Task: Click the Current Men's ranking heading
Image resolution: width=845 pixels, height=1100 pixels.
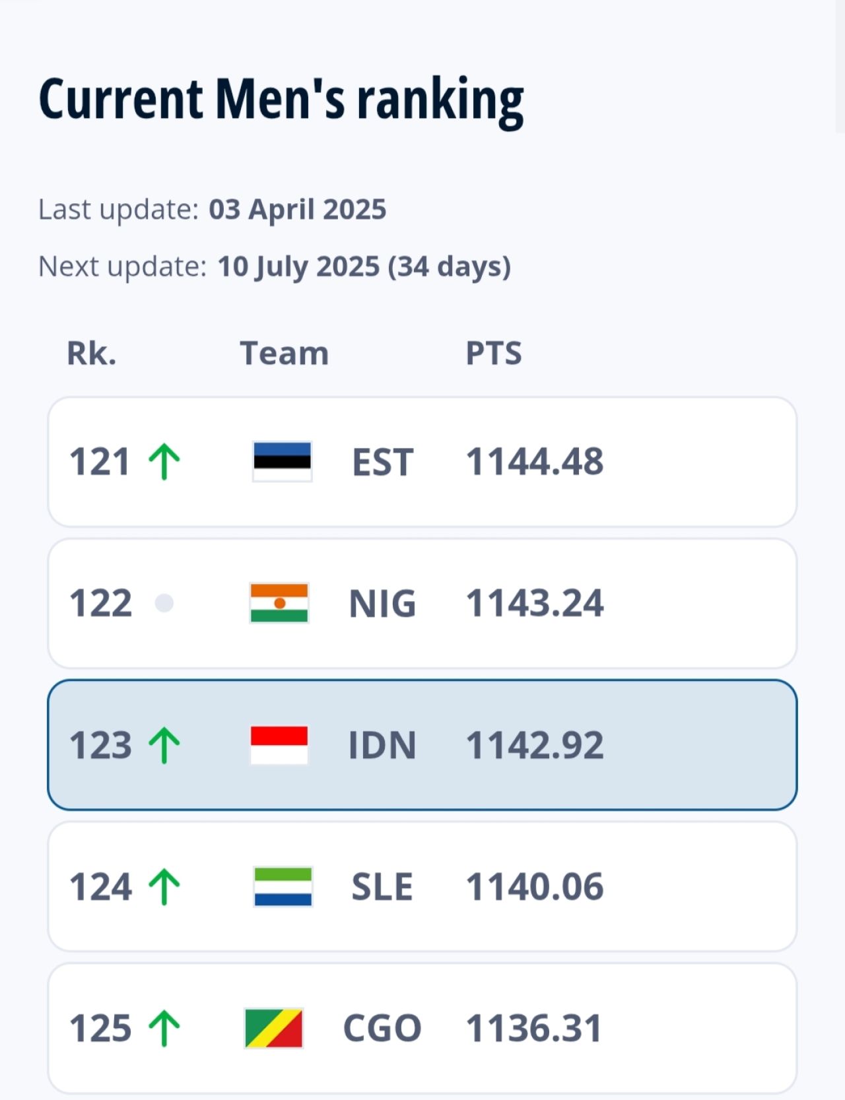Action: pos(281,100)
